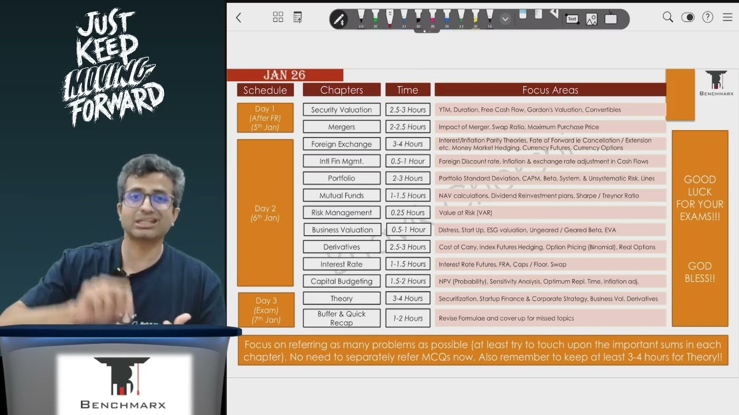Click the Benchmarx logo on the slide

pos(716,84)
